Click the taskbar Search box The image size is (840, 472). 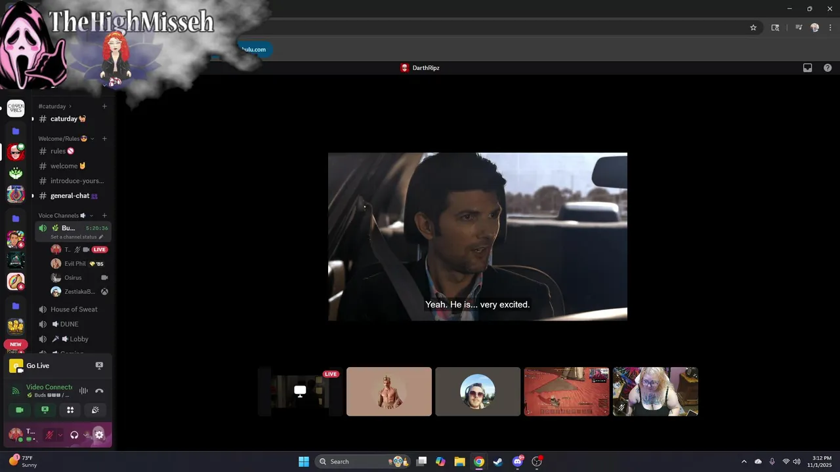pos(363,462)
